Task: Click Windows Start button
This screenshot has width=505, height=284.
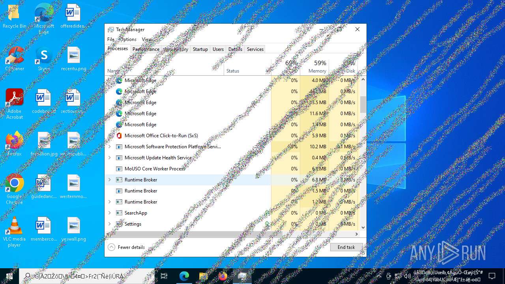Action: coord(9,276)
